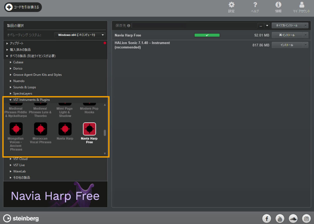314x224 pixels.
Task: Open the 設定 gear icon
Action: click(232, 5)
